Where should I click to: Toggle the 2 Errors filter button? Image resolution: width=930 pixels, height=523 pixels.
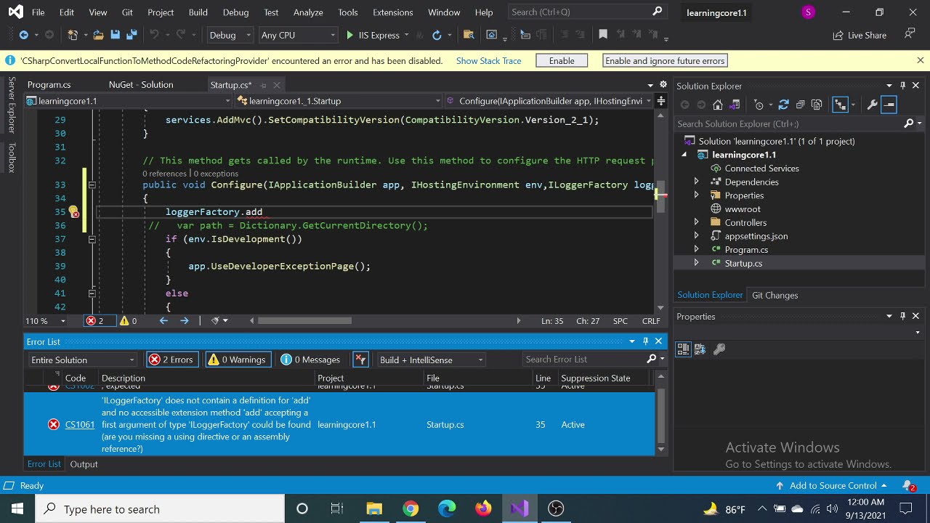[x=171, y=360]
